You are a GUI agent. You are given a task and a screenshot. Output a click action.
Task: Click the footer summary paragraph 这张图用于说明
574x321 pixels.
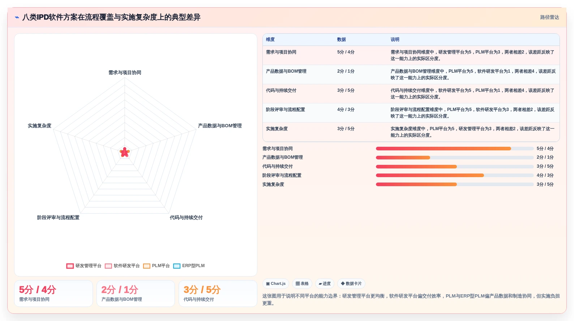411,300
